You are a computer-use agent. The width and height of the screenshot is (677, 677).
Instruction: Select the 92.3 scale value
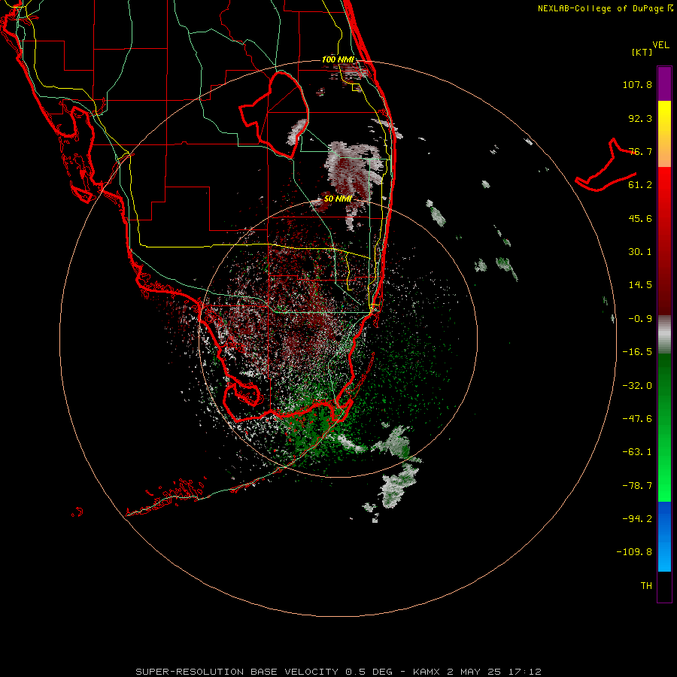640,118
